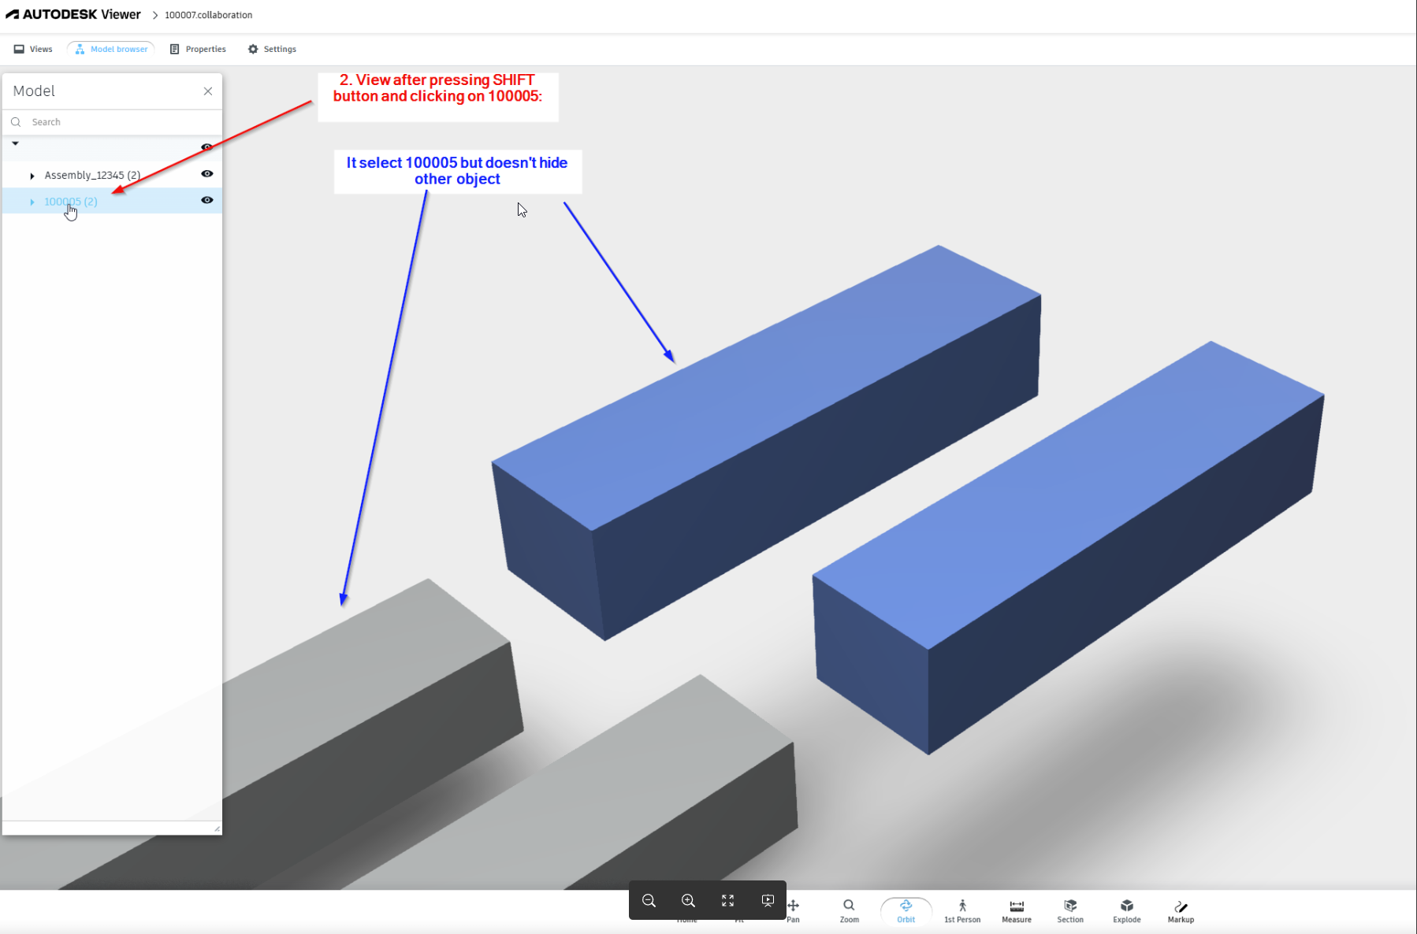
Task: Click the zoom out magnifier icon
Action: point(649,900)
